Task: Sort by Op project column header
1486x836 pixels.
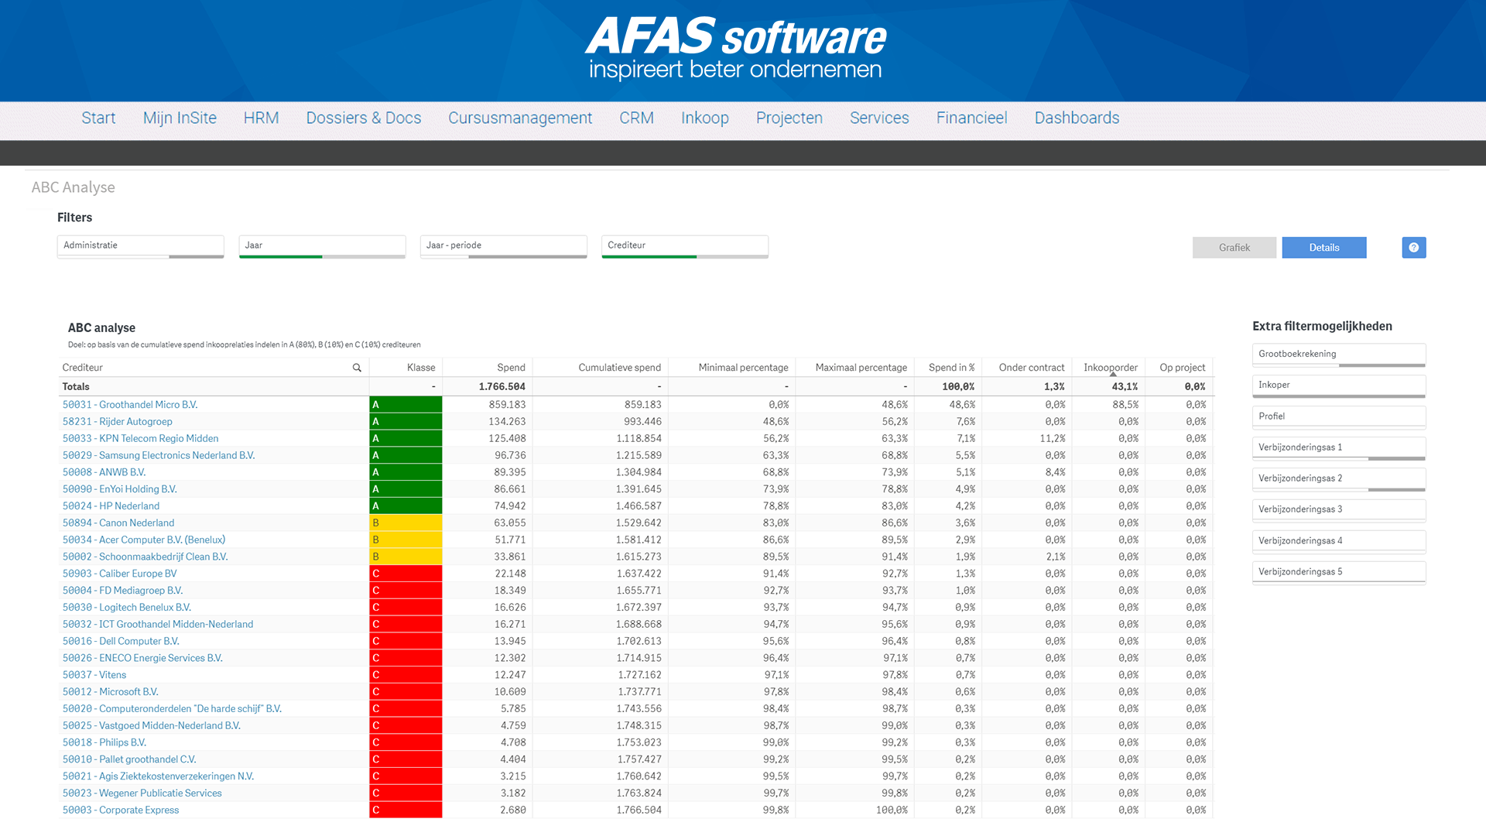Action: pyautogui.click(x=1182, y=368)
